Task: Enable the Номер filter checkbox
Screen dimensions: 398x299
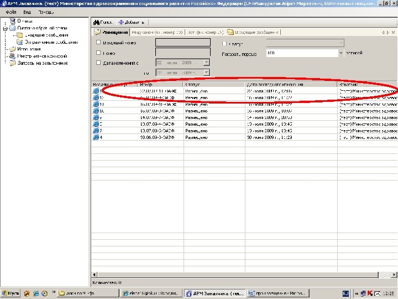Action: coord(98,53)
